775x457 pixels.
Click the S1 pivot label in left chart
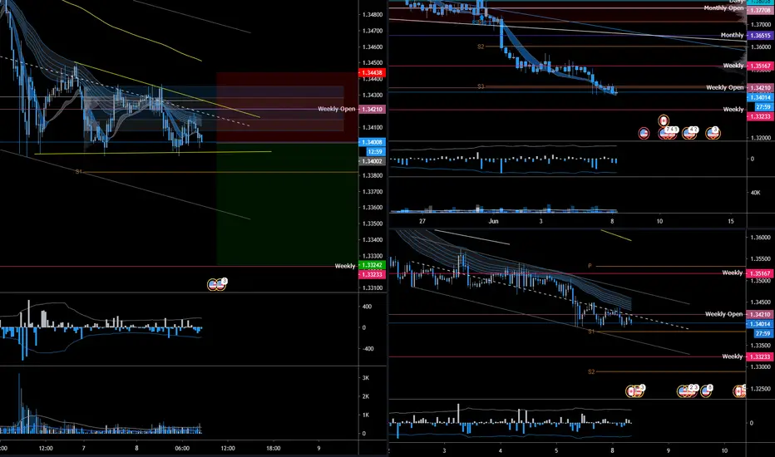click(x=79, y=171)
